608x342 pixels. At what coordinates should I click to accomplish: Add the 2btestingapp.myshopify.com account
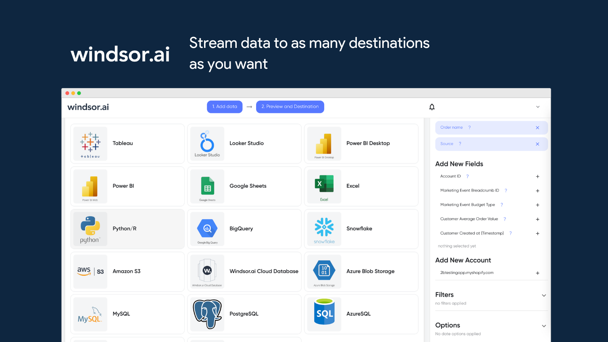click(x=538, y=273)
